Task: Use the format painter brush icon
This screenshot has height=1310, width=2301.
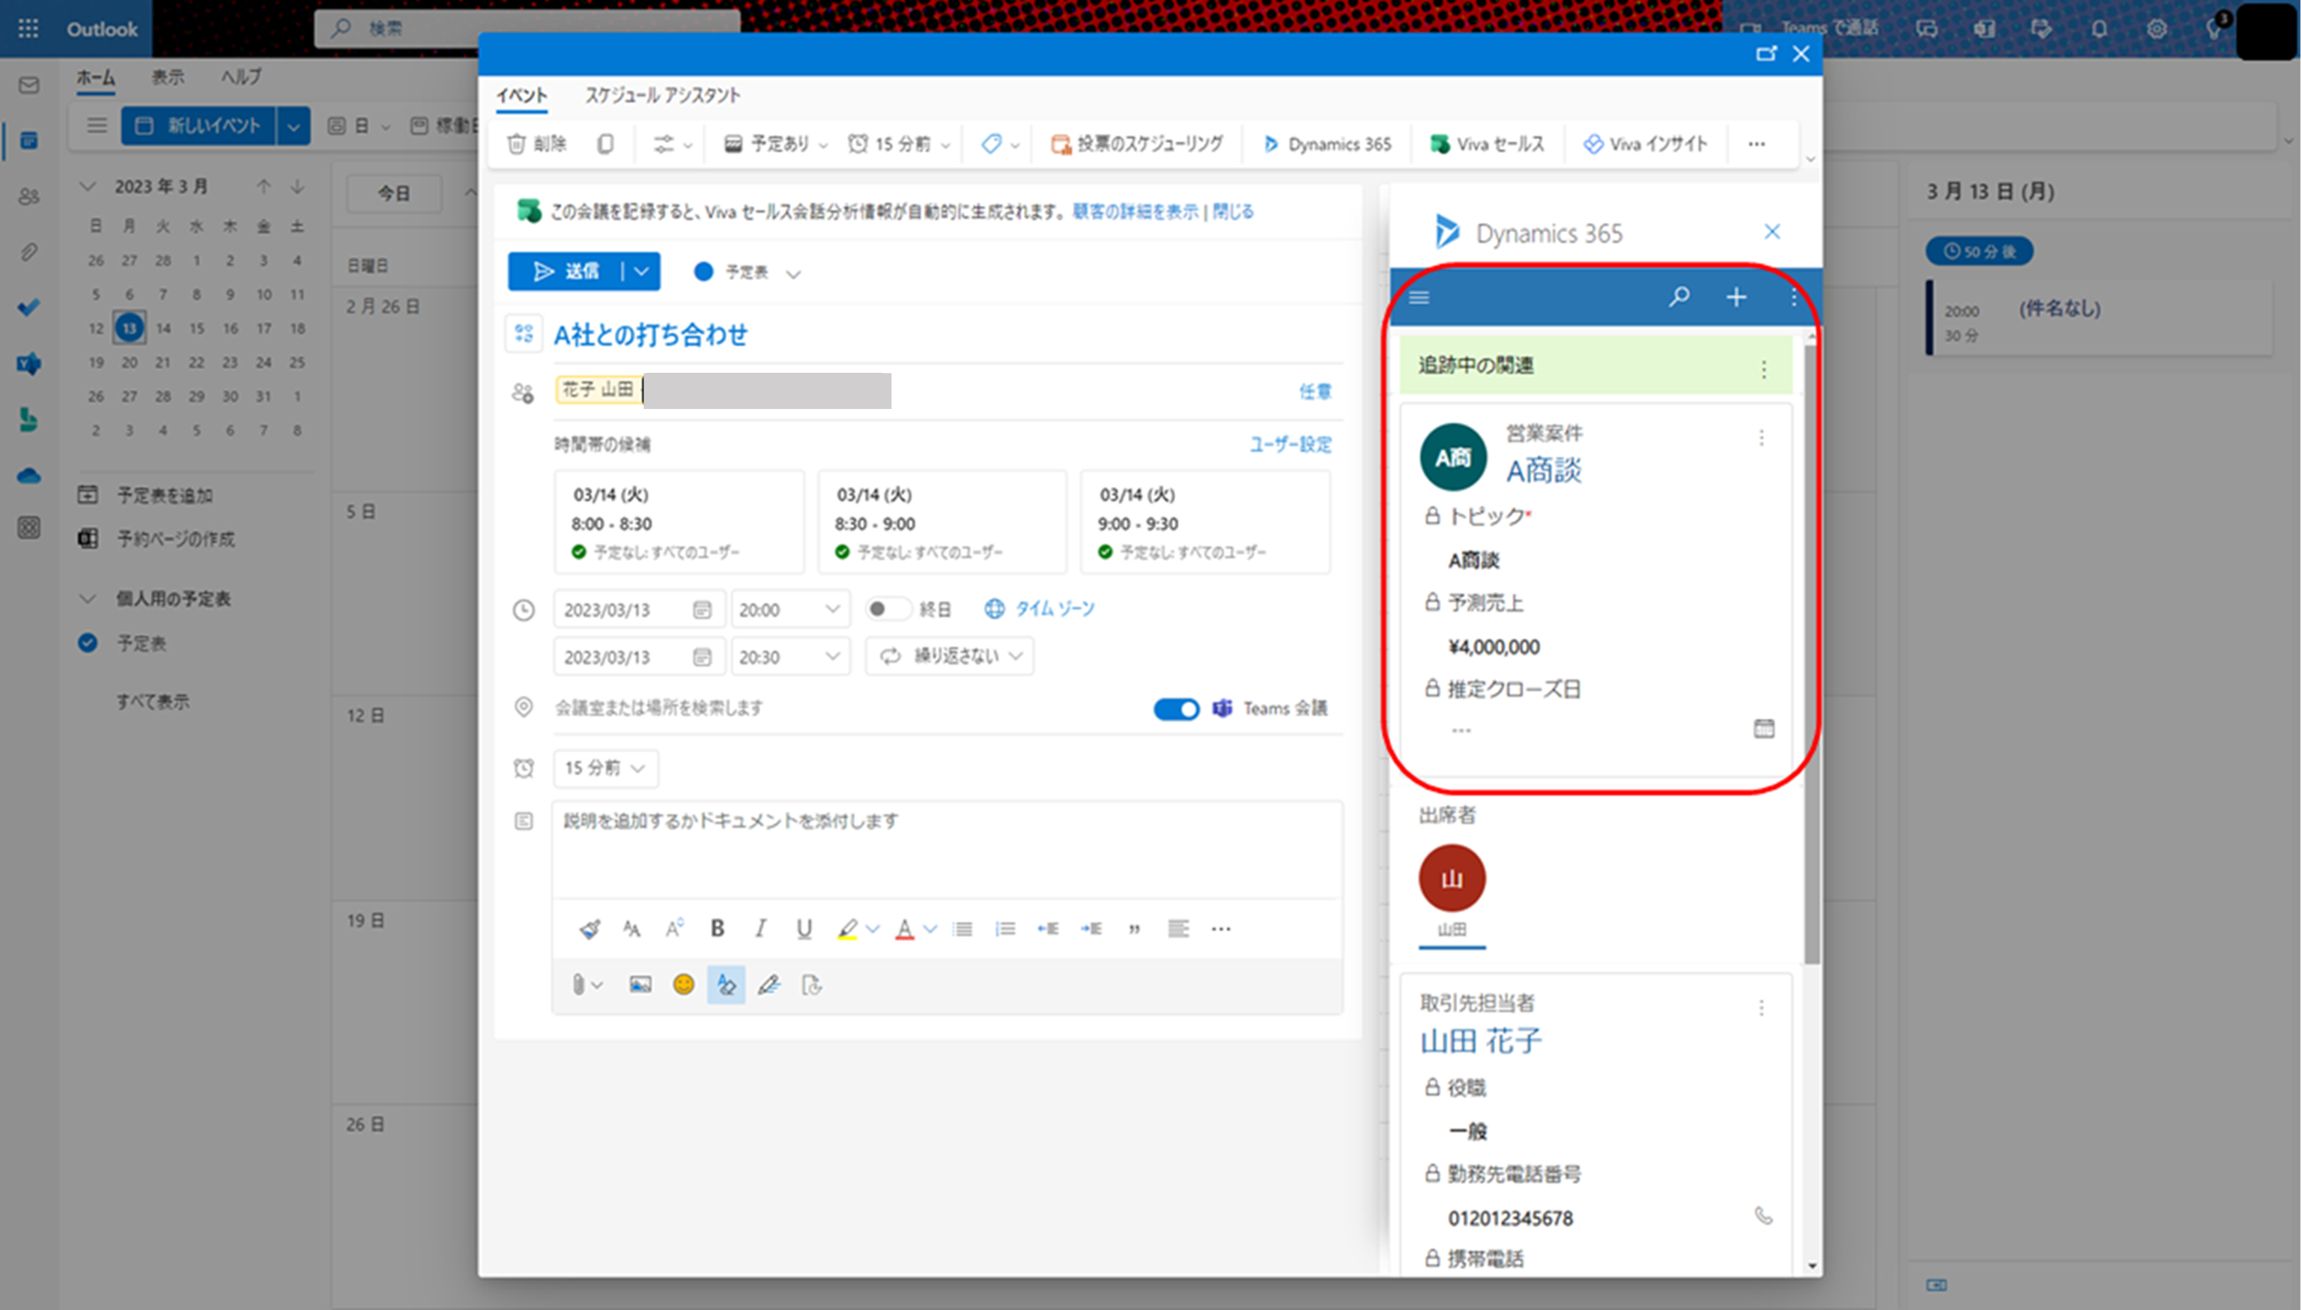Action: point(589,929)
